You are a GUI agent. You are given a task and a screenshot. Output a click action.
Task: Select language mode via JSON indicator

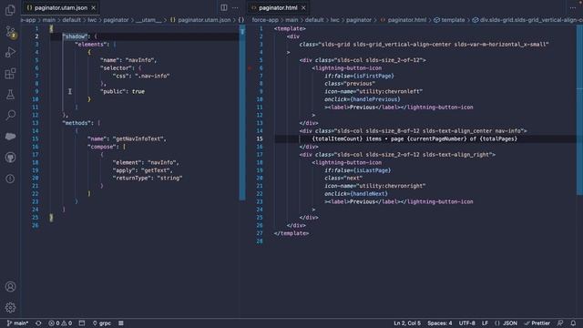tap(506, 323)
